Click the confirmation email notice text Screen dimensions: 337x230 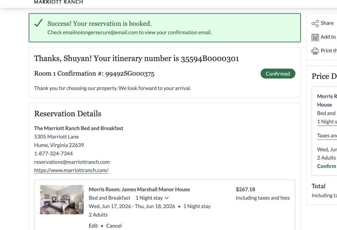click(x=129, y=32)
